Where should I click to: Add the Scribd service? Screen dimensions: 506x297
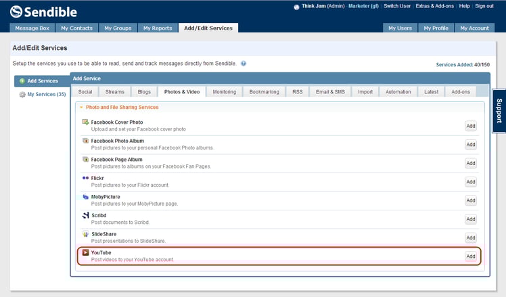471,219
